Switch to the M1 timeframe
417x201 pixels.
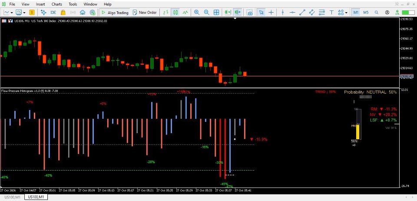click(x=356, y=12)
